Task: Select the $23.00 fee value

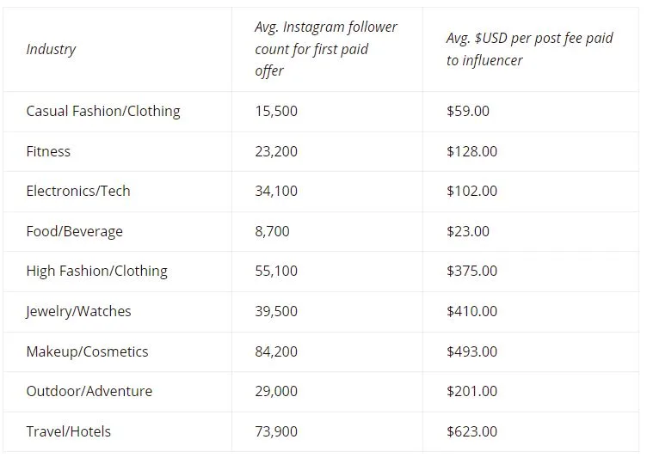Action: tap(467, 231)
